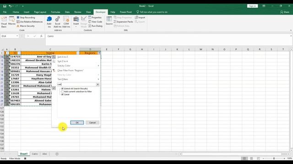Viewport: 293px width, 164px height.
Task: Toggle Design Mode
Action: point(84,22)
